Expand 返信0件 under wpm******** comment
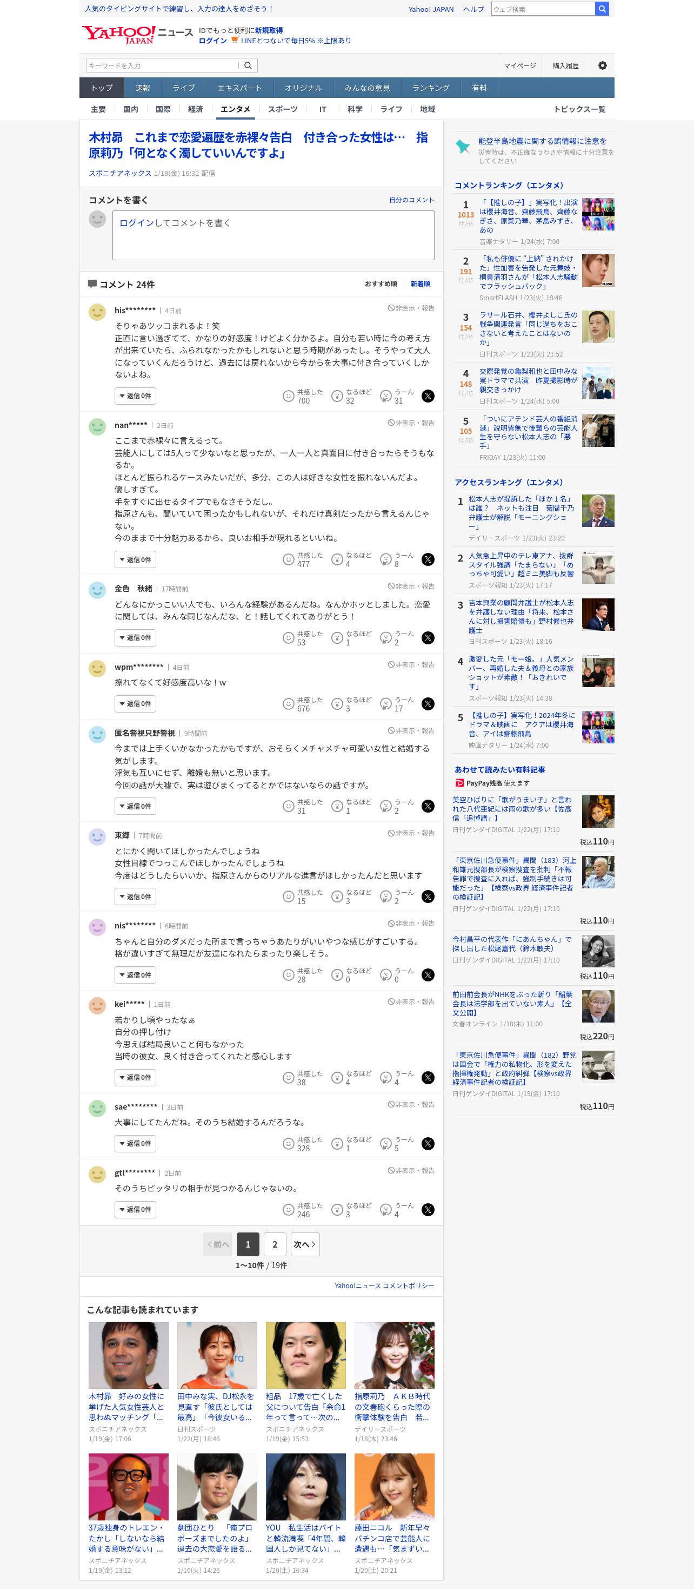 [136, 704]
